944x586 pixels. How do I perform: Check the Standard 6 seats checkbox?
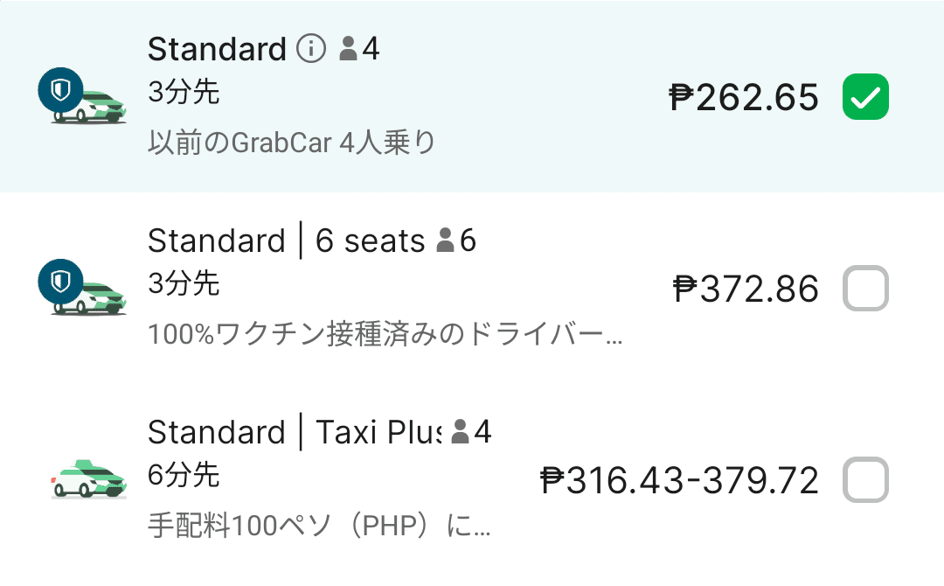point(865,289)
